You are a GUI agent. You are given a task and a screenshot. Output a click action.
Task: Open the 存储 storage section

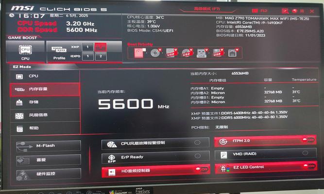pos(45,102)
